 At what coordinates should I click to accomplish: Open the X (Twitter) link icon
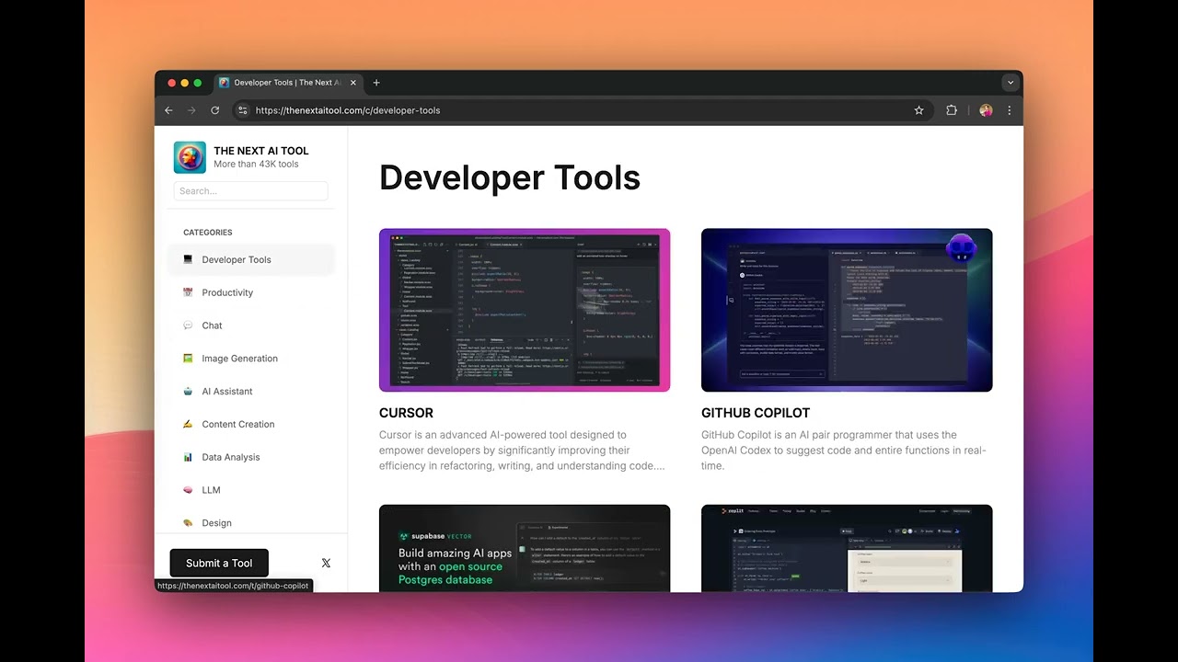point(326,564)
